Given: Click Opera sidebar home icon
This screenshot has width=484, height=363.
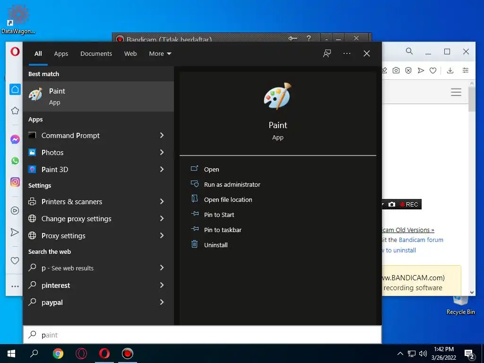Looking at the screenshot, I should [x=15, y=89].
